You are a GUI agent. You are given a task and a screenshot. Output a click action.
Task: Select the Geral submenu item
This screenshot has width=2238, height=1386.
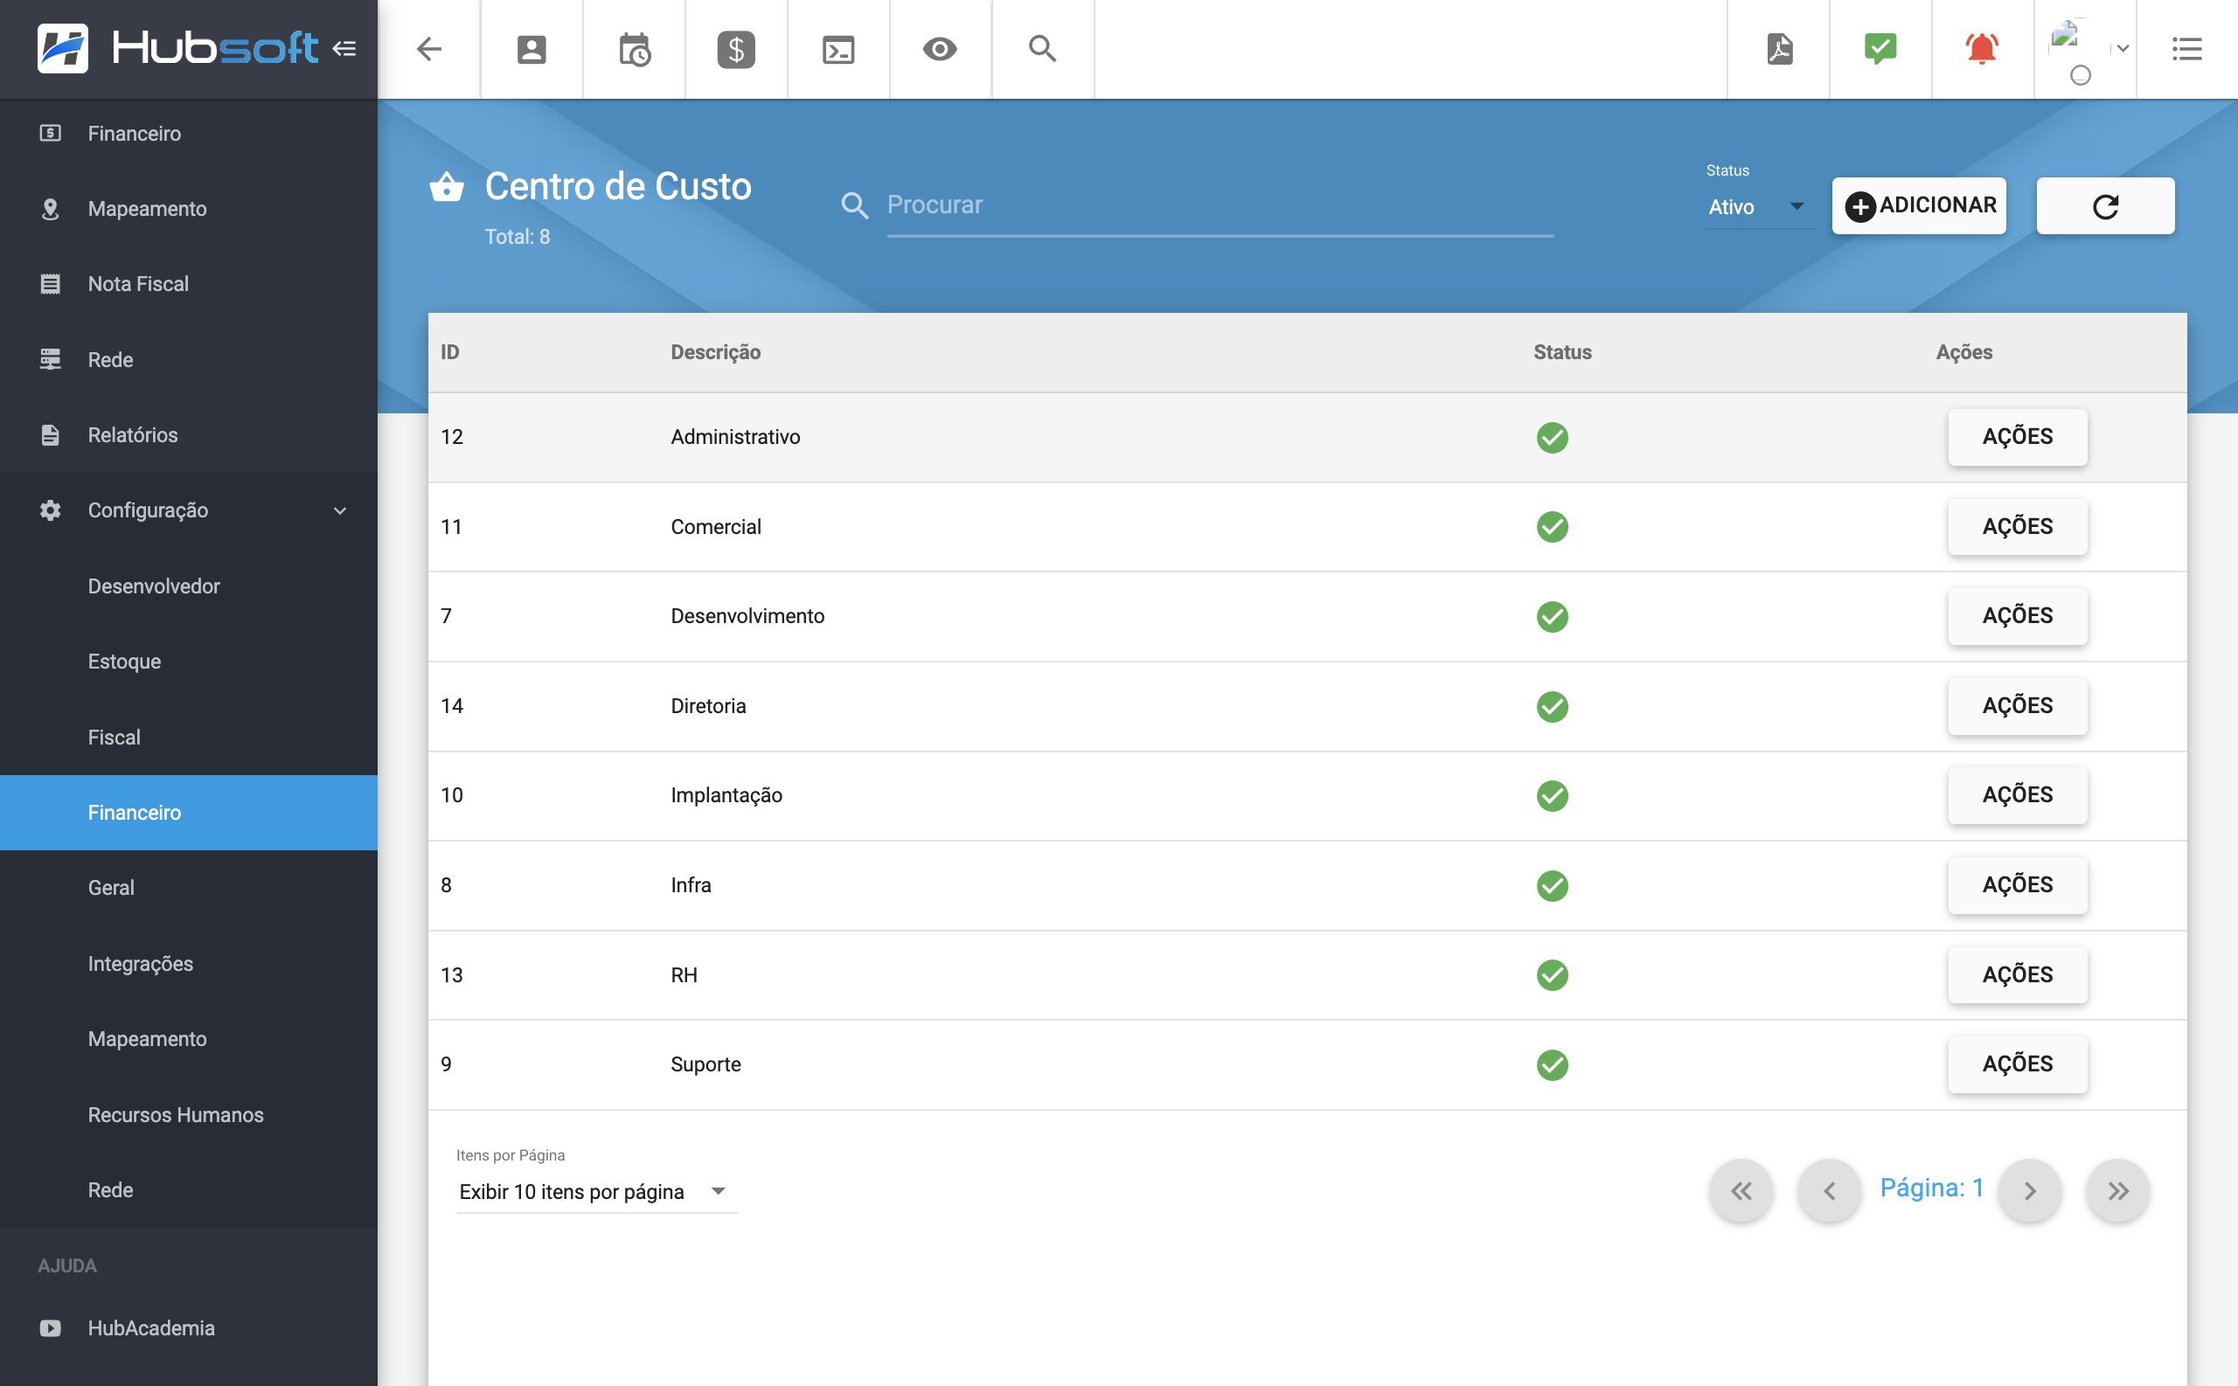tap(189, 887)
